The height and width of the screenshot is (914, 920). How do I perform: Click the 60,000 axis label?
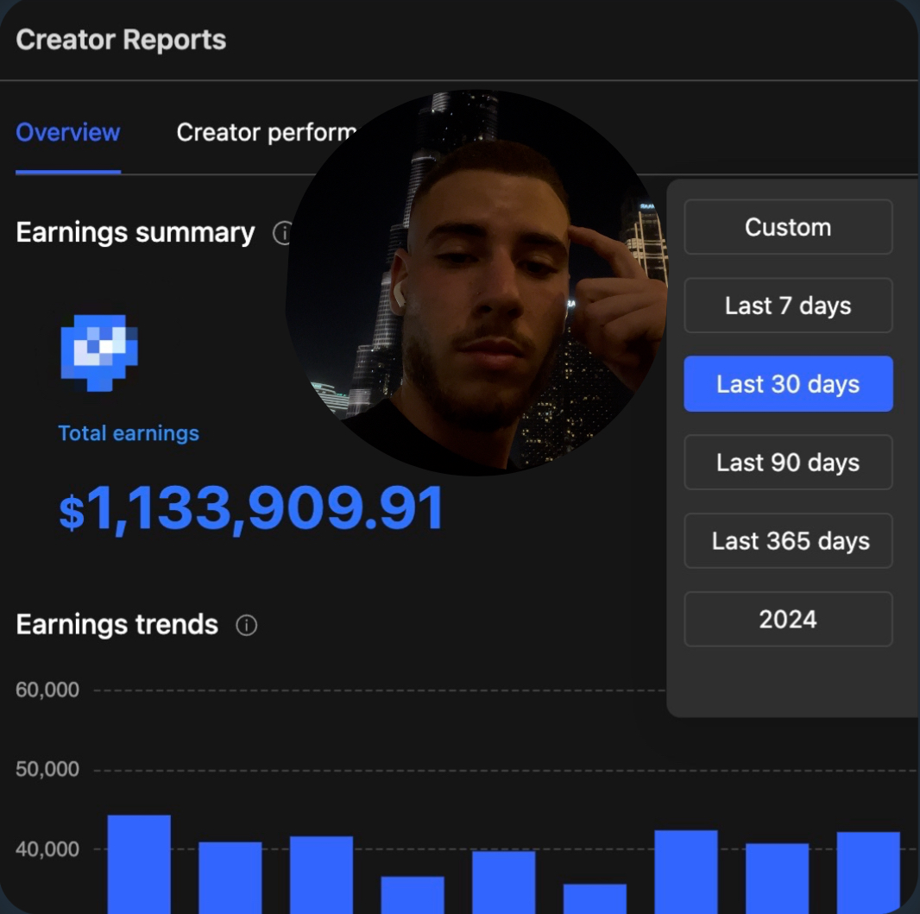click(x=47, y=690)
